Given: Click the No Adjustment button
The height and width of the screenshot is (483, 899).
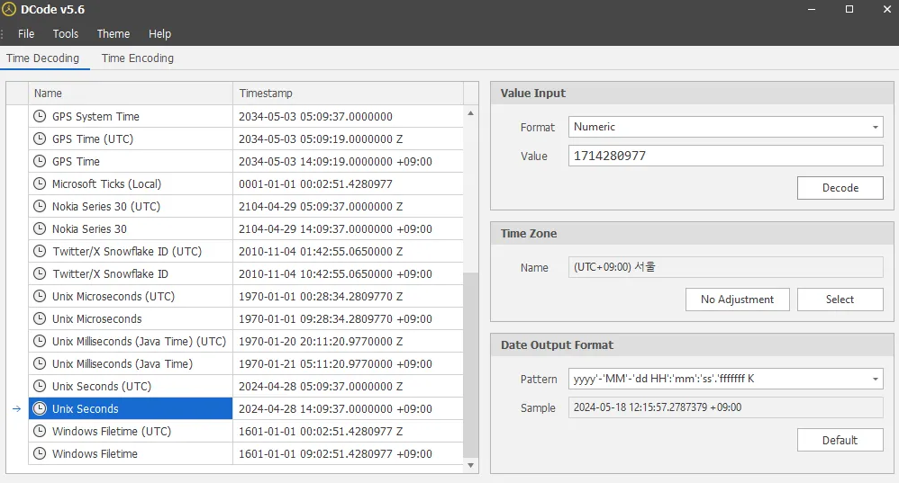Looking at the screenshot, I should (x=738, y=300).
